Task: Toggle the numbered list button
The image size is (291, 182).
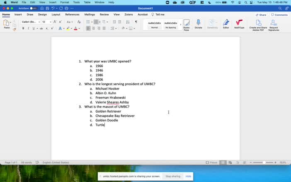Action: click(x=96, y=22)
